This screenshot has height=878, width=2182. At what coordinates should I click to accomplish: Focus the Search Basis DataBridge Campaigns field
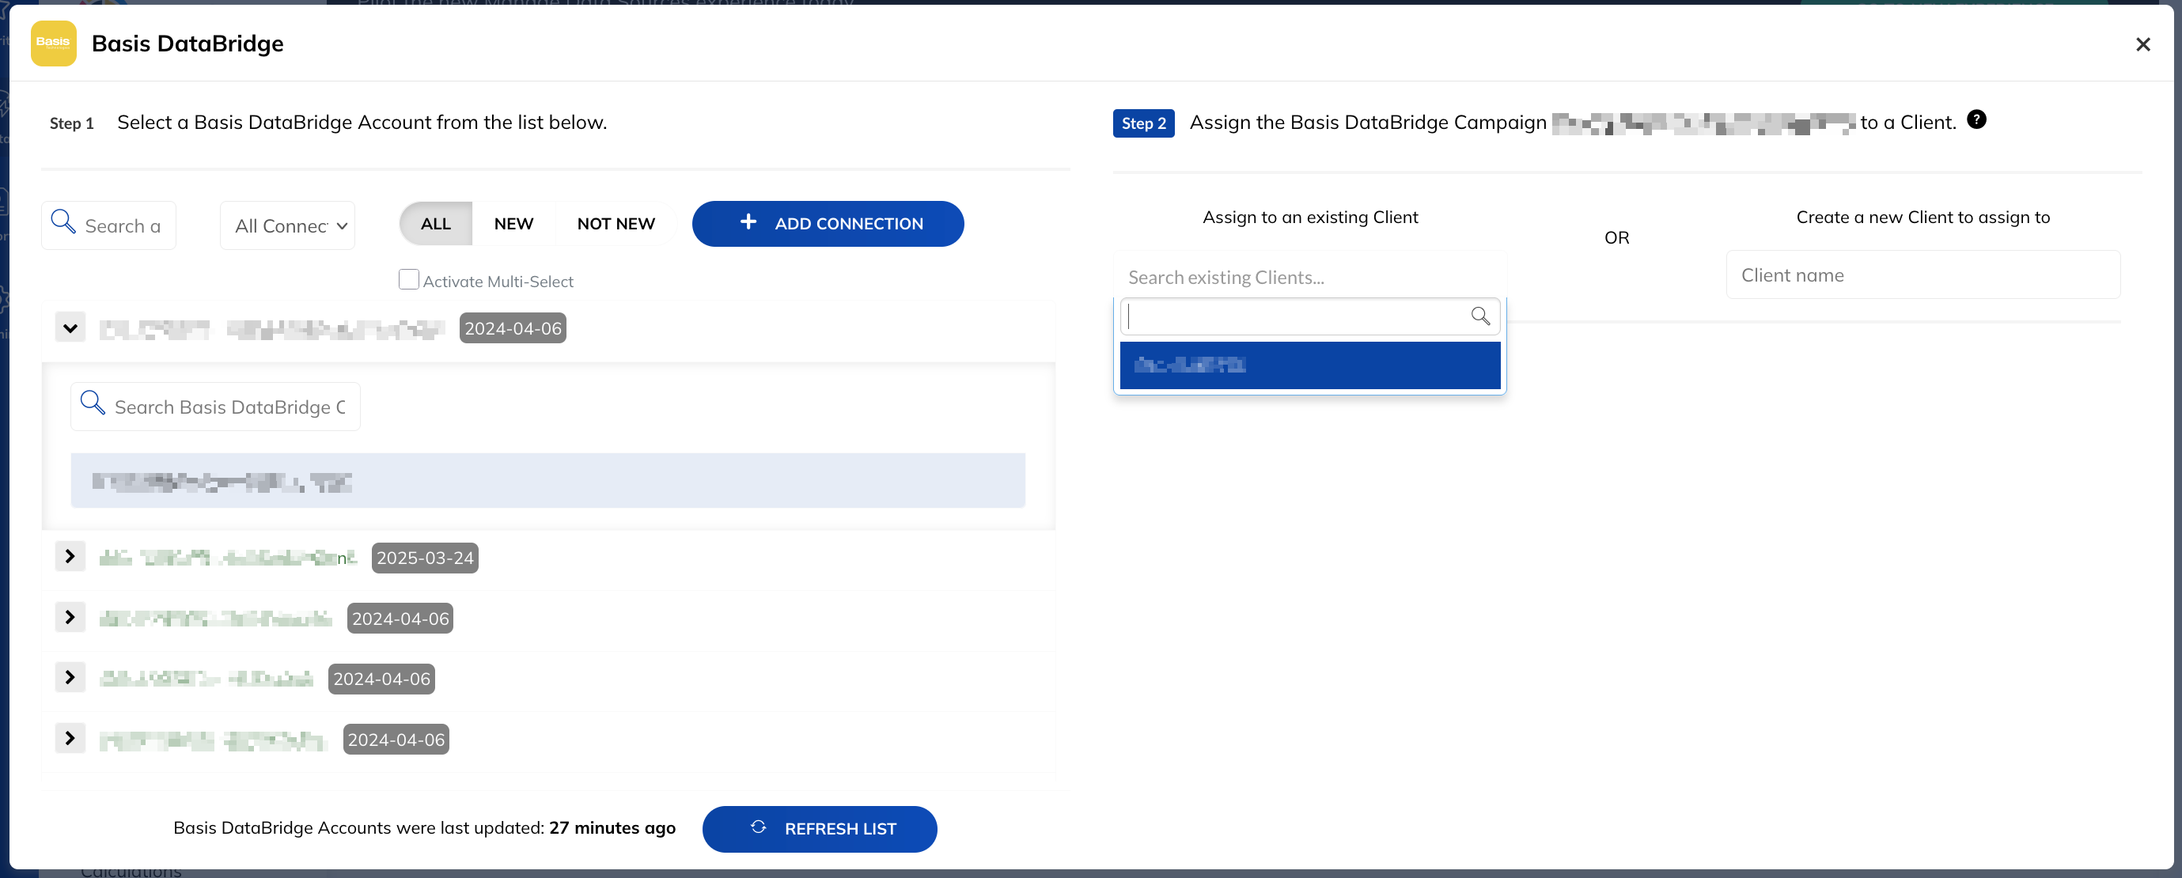215,407
